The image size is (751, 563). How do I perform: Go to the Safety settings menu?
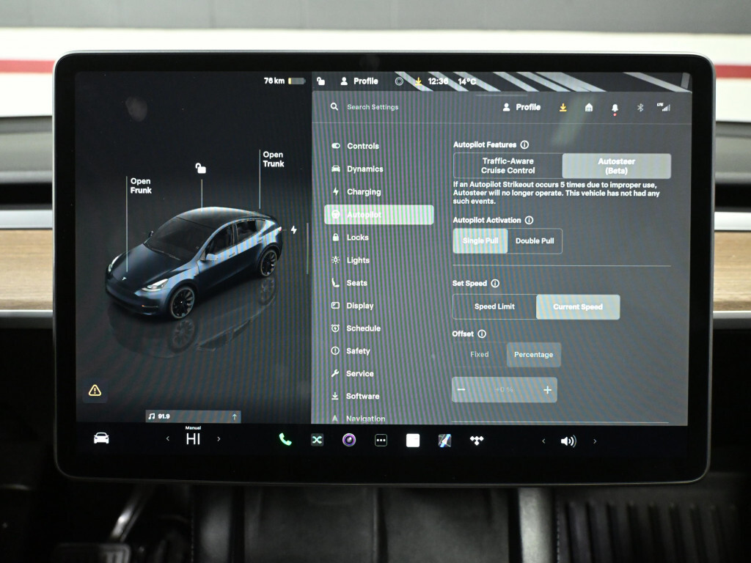pyautogui.click(x=358, y=351)
